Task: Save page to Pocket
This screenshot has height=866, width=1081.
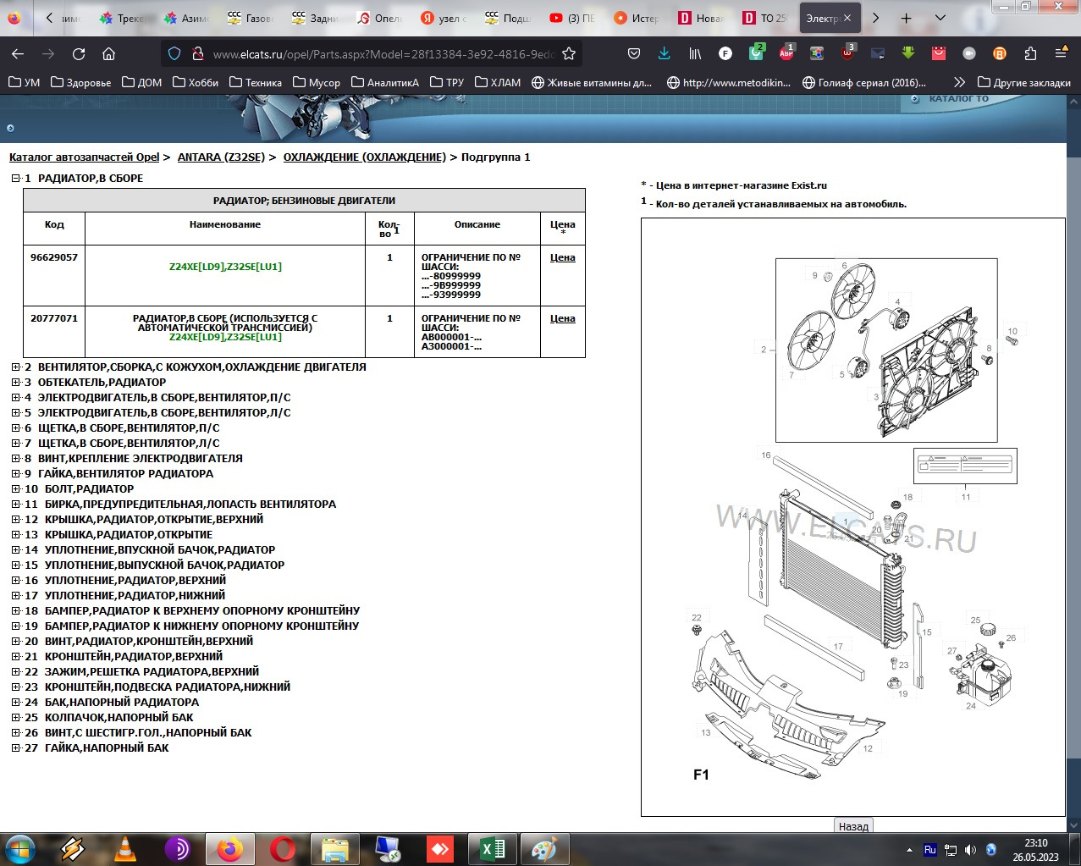Action: coord(634,53)
